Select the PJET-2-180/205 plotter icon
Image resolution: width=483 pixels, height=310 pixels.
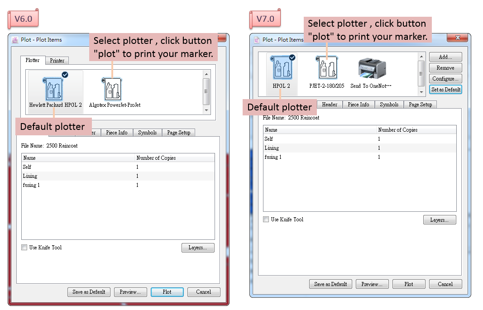pyautogui.click(x=326, y=69)
